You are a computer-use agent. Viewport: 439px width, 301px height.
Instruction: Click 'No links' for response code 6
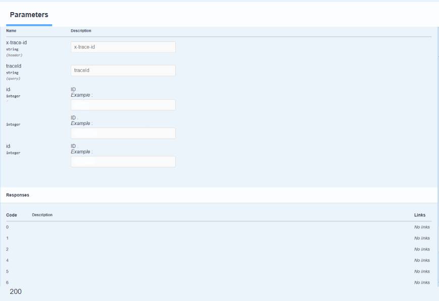[422, 282]
